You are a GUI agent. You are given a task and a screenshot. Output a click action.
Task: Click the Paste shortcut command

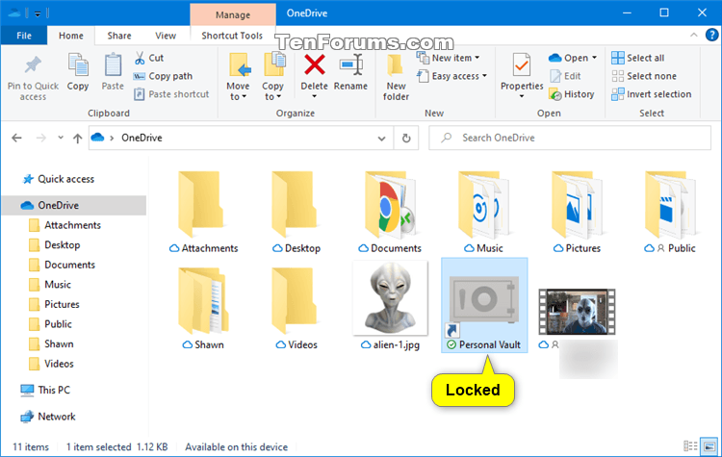171,94
